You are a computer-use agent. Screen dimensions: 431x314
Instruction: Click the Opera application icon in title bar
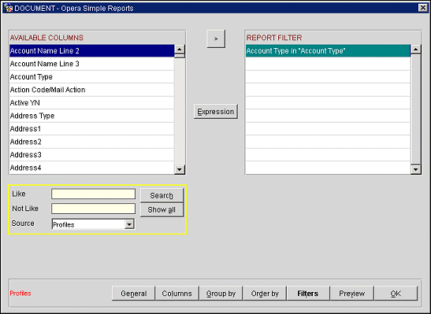pyautogui.click(x=8, y=8)
